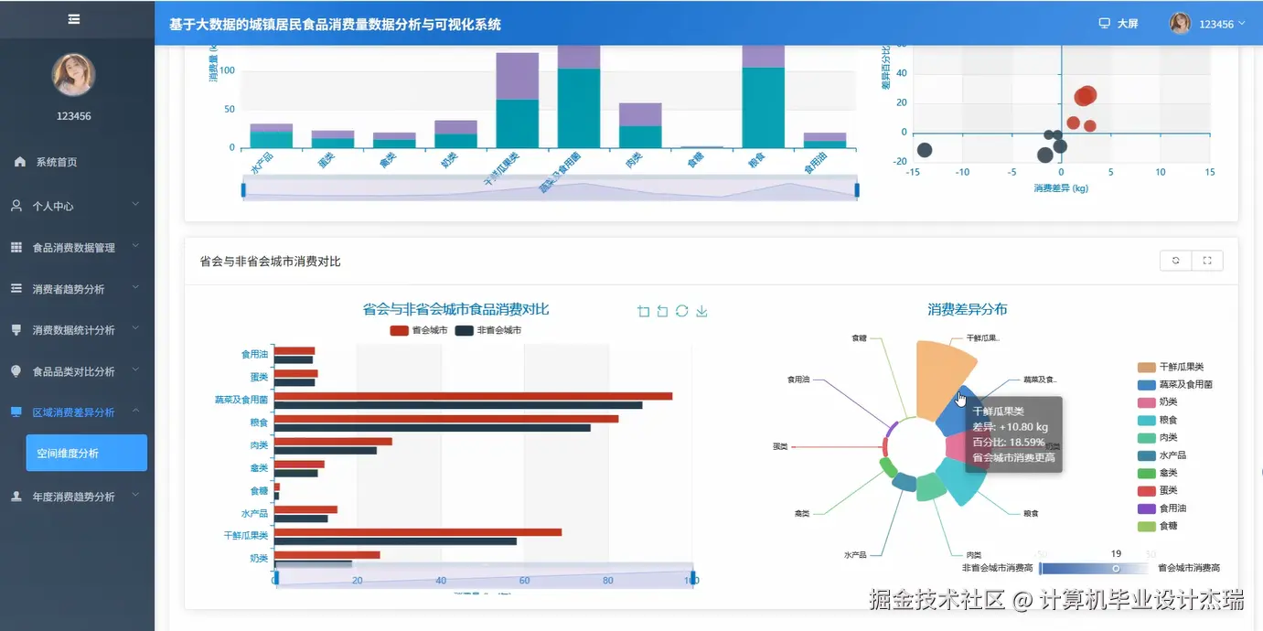Download bar chart as image
Viewport: 1263px width, 631px height.
tap(701, 311)
